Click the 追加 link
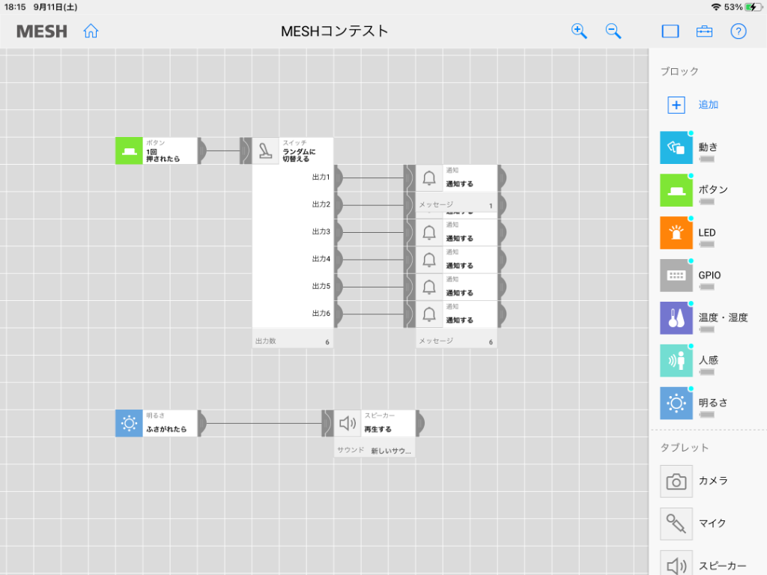The height and width of the screenshot is (575, 767). click(x=708, y=105)
